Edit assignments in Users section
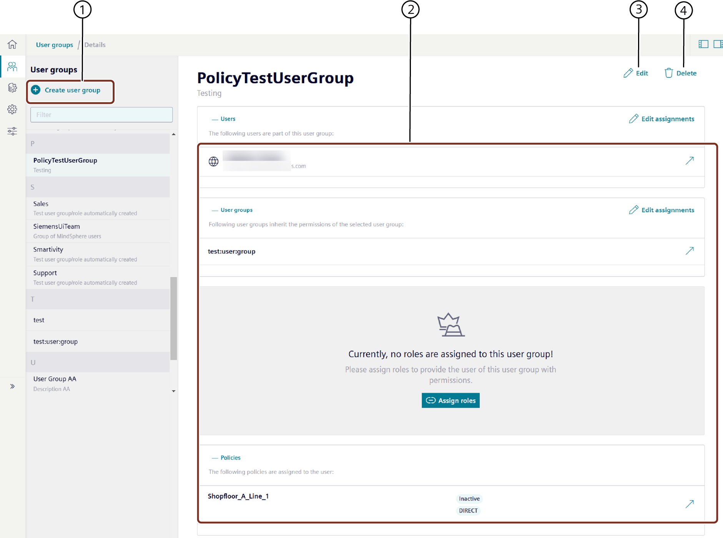 [x=662, y=119]
